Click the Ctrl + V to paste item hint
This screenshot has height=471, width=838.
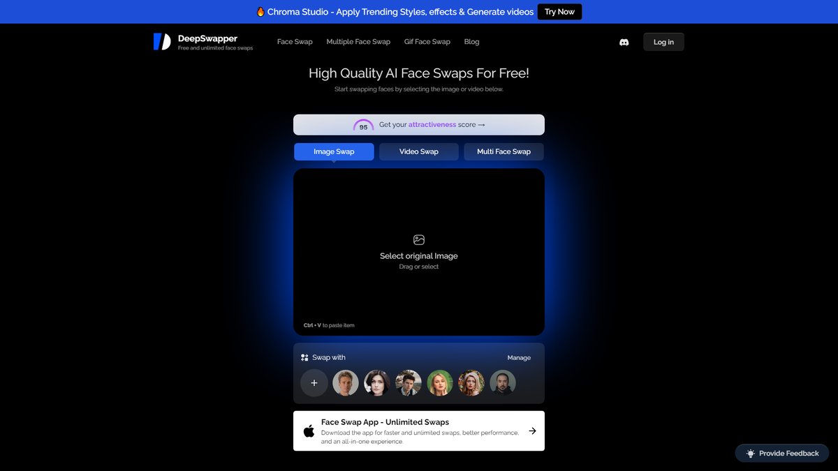pyautogui.click(x=329, y=325)
